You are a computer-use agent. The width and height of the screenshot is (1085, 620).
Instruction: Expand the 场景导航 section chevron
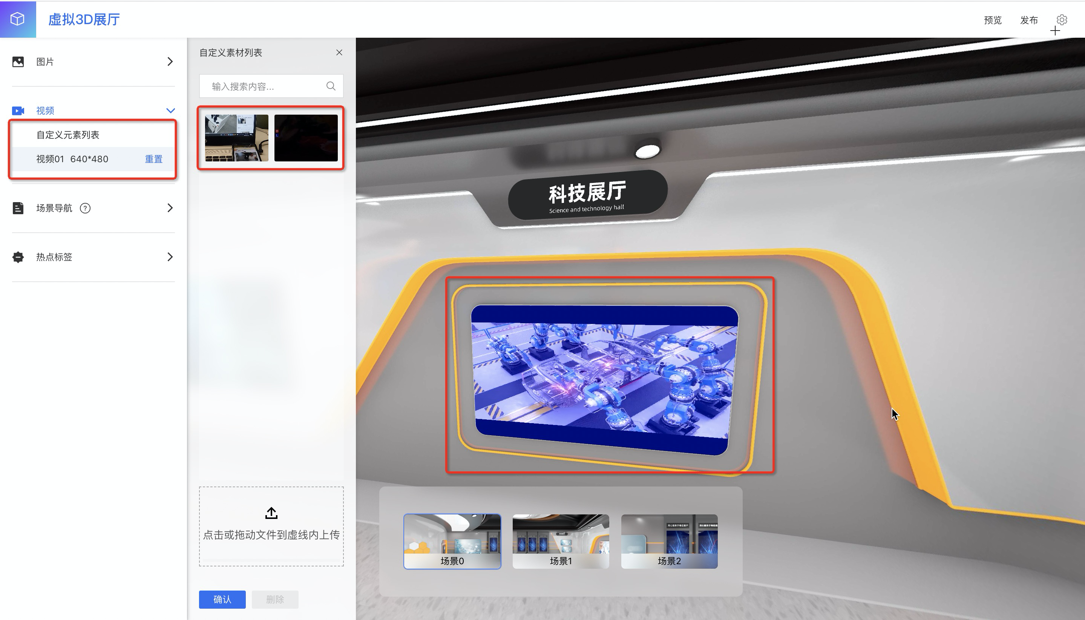point(170,208)
